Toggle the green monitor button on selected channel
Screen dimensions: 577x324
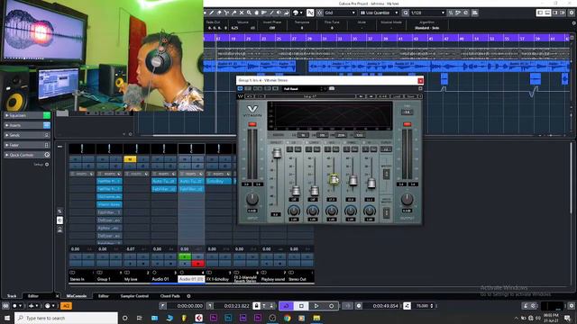tap(185, 256)
